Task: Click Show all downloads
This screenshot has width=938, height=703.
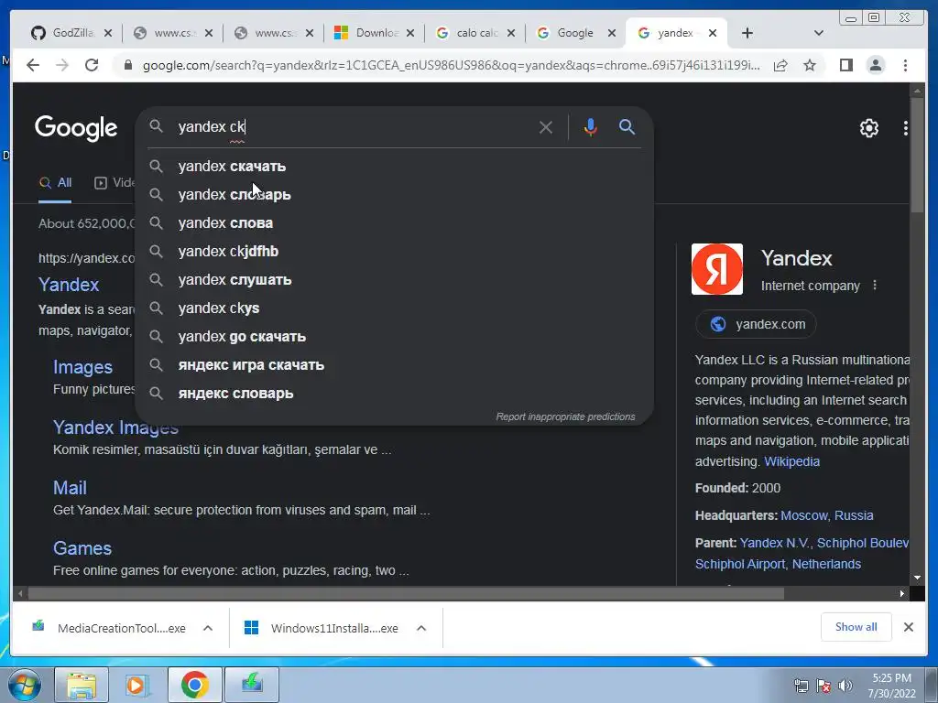Action: tap(856, 627)
